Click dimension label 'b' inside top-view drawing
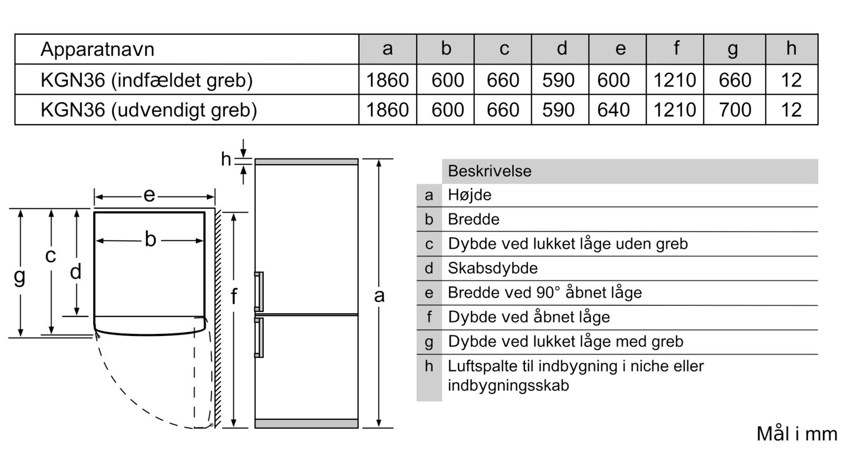Viewport: 844px width, 474px height. click(150, 240)
